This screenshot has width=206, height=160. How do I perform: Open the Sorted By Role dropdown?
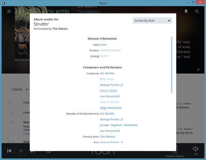pos(152,21)
